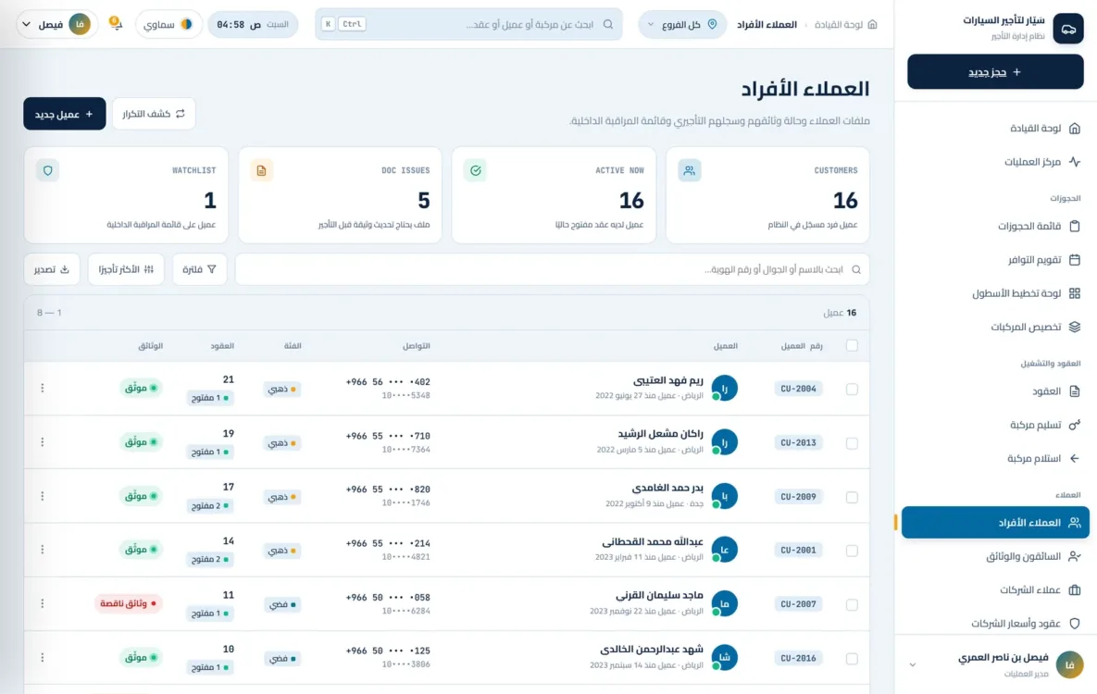Open تسليم مركبة in sidebar
1097x694 pixels.
coord(995,425)
